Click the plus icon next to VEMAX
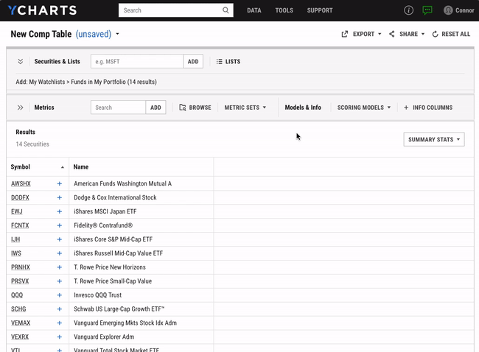The height and width of the screenshot is (352, 479). [59, 323]
